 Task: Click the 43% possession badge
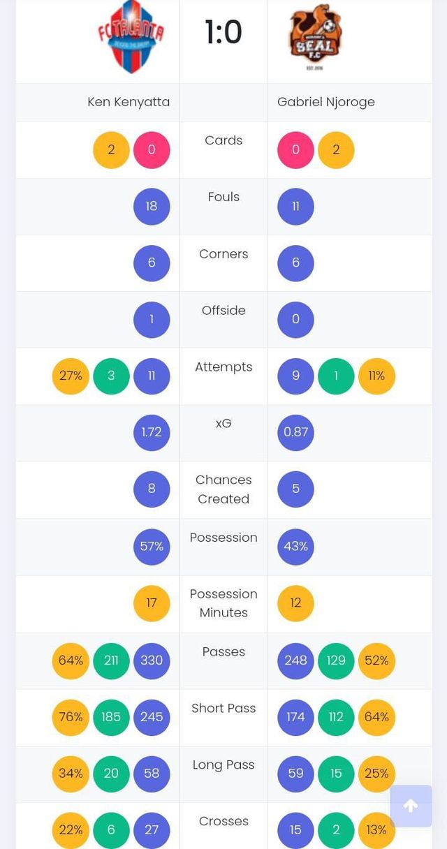[x=295, y=546]
